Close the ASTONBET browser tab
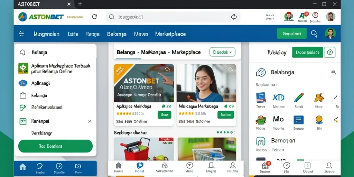The height and width of the screenshot is (177, 354). [69, 4]
